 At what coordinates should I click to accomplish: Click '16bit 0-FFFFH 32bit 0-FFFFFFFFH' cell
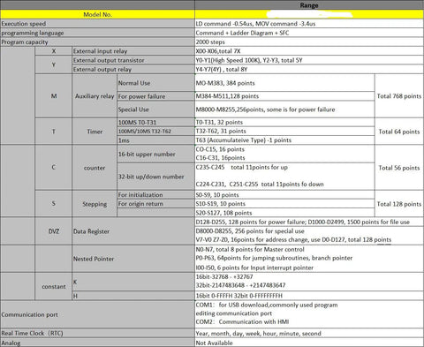(x=309, y=296)
